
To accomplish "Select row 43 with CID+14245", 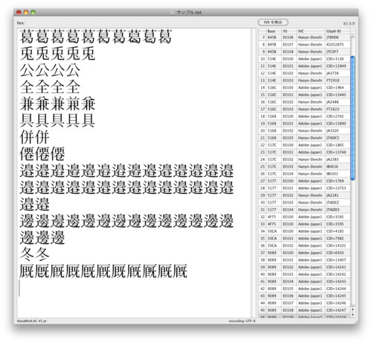I will tap(304, 296).
